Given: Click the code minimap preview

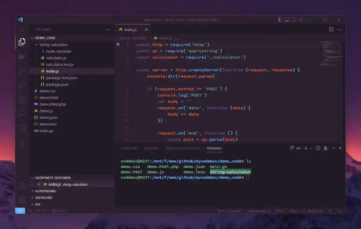Looking at the screenshot, I should (x=331, y=54).
